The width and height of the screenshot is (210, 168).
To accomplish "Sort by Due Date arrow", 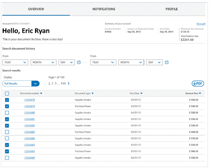I will tap(141, 94).
